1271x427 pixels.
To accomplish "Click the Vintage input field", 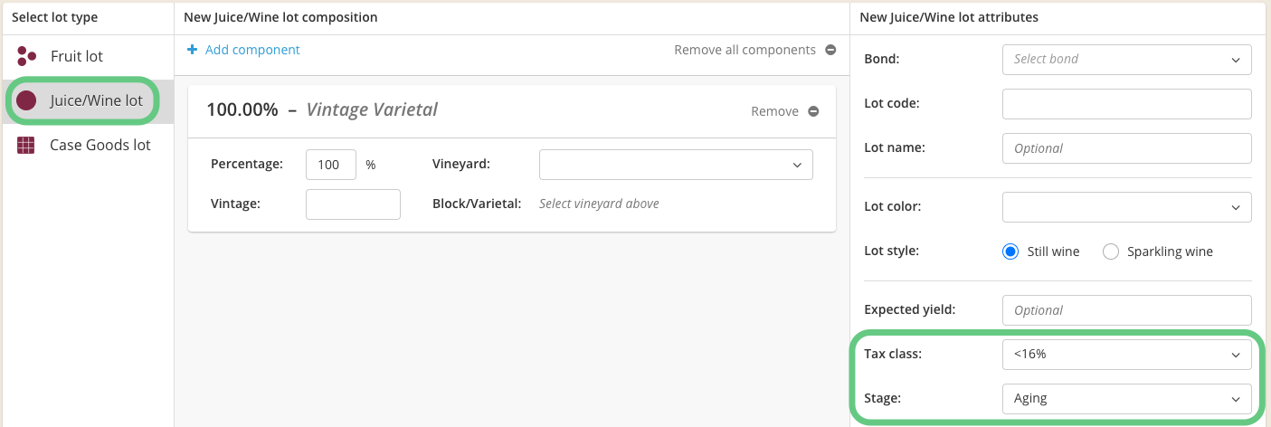I will click(353, 204).
